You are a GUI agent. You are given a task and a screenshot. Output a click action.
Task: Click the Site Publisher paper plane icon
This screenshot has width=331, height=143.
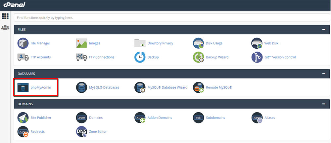coord(23,118)
